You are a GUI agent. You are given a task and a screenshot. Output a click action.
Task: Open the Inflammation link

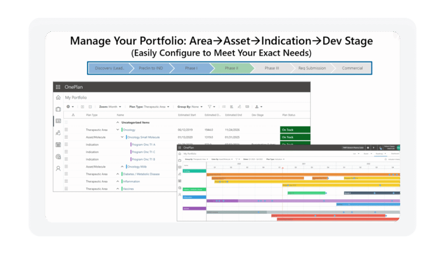coord(131,181)
